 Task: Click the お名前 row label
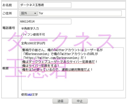7,5
